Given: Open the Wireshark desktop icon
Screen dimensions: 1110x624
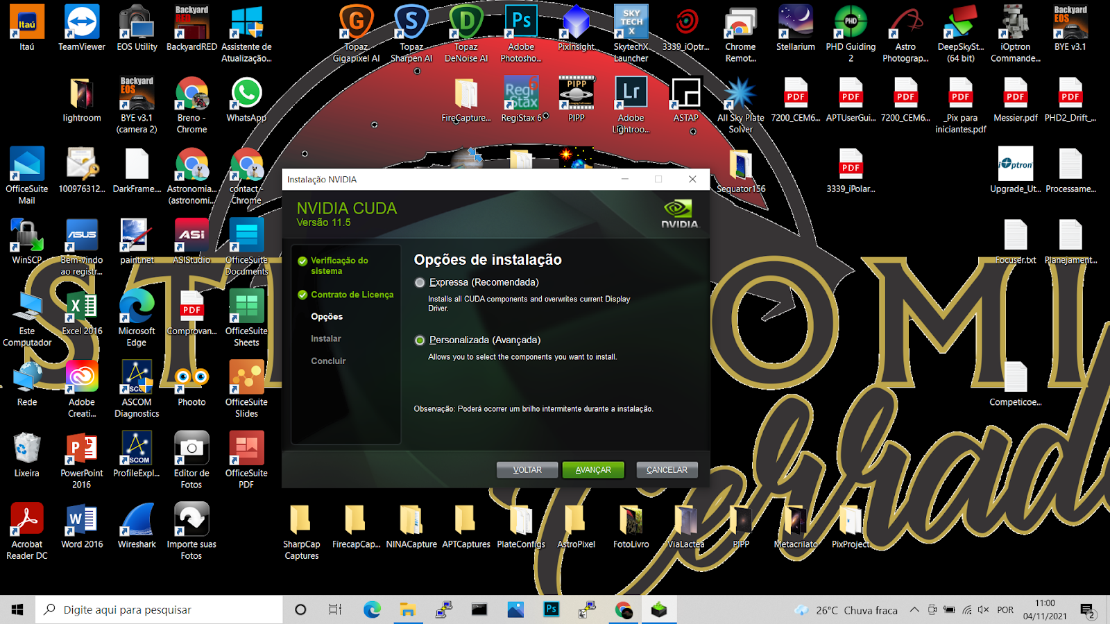Looking at the screenshot, I should (137, 526).
